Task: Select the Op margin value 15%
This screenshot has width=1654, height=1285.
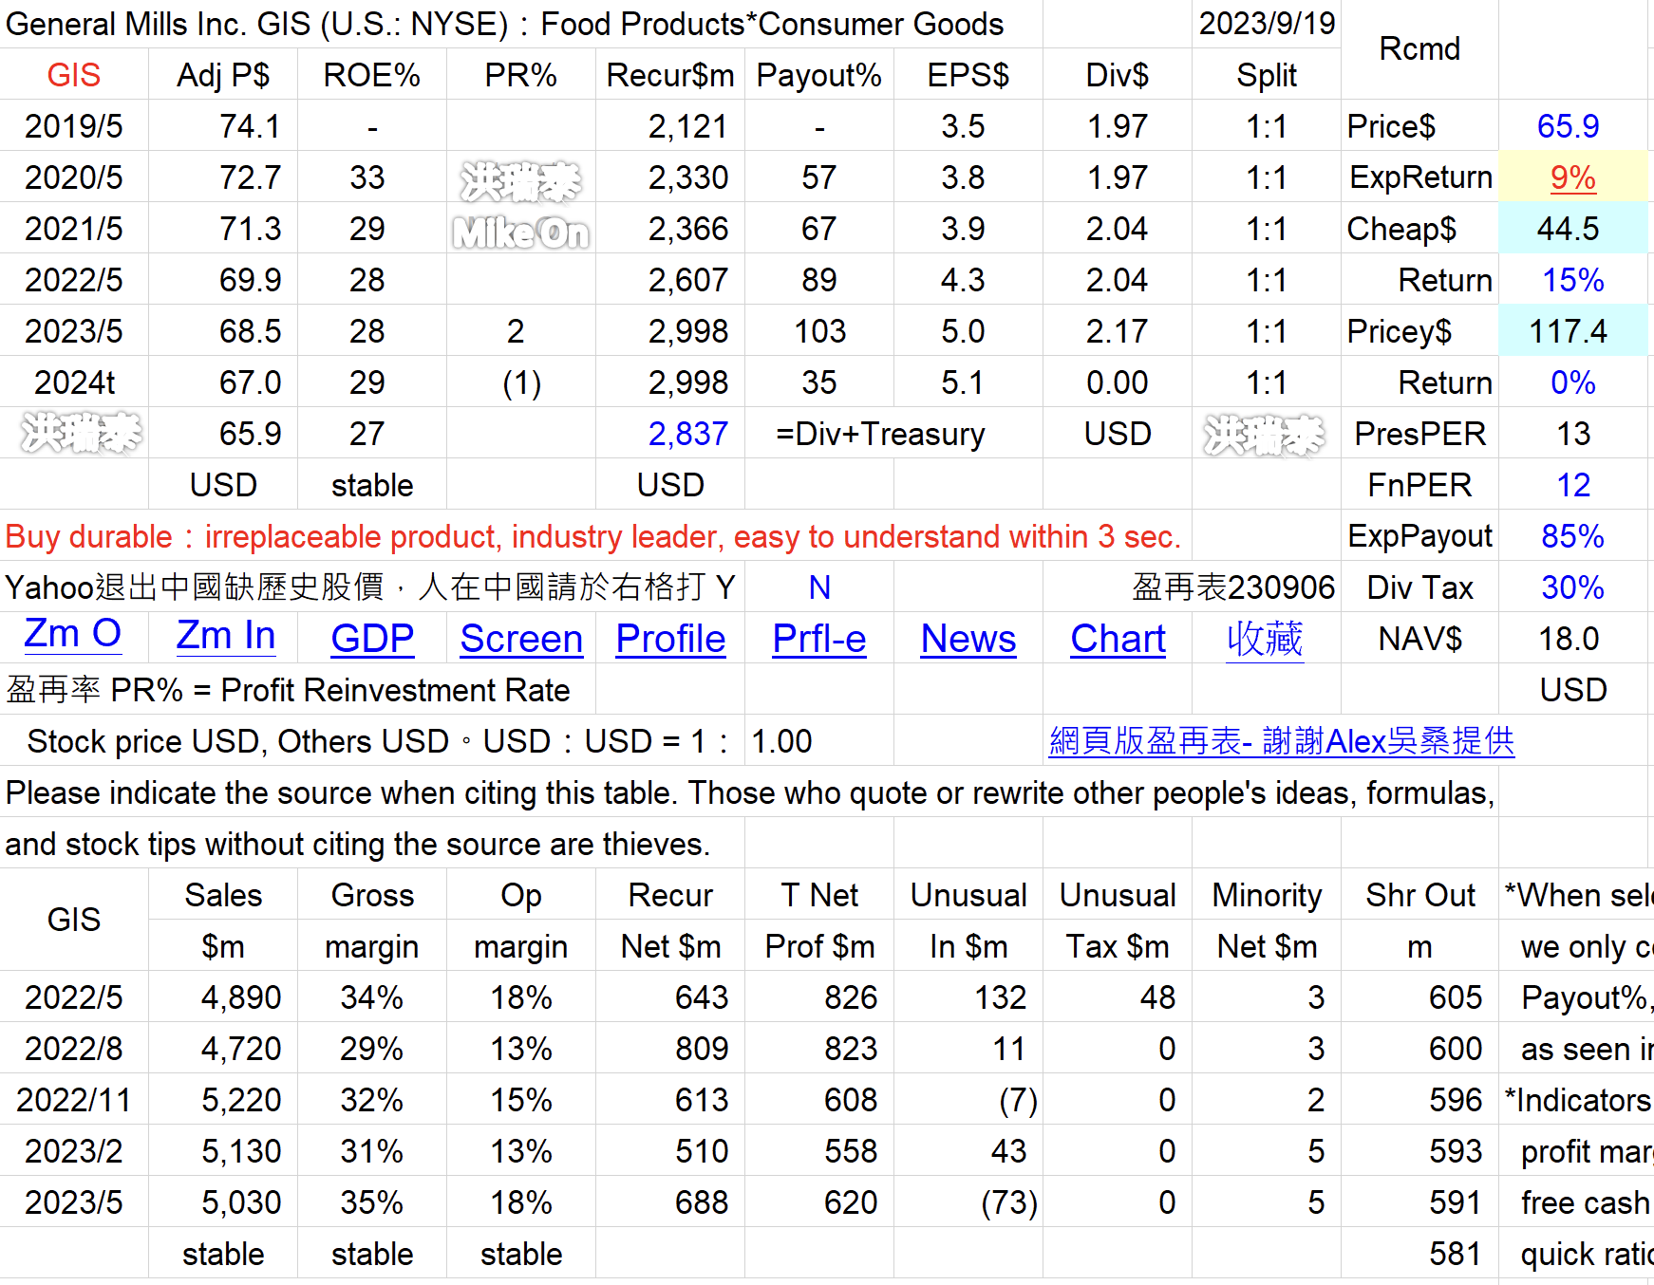Action: coord(521,1100)
